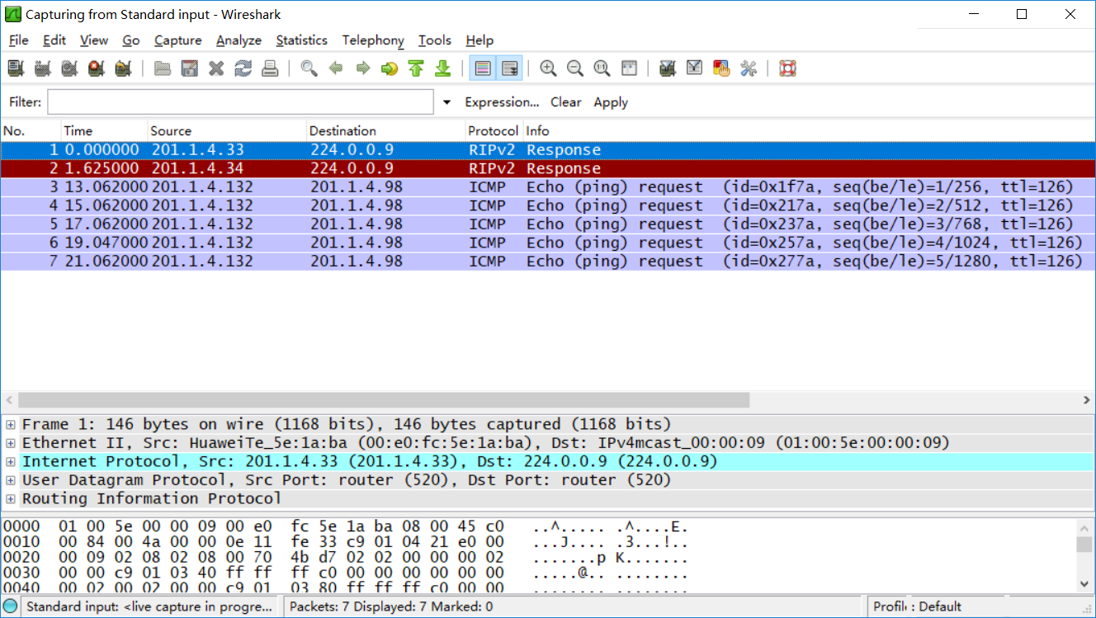The image size is (1096, 618).
Task: Open the filter history dropdown arrow
Action: [x=447, y=102]
